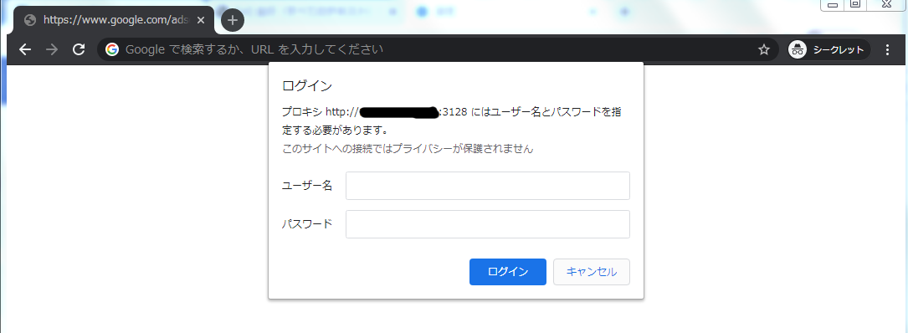Close the browser window
This screenshot has height=333, width=908.
pyautogui.click(x=886, y=5)
